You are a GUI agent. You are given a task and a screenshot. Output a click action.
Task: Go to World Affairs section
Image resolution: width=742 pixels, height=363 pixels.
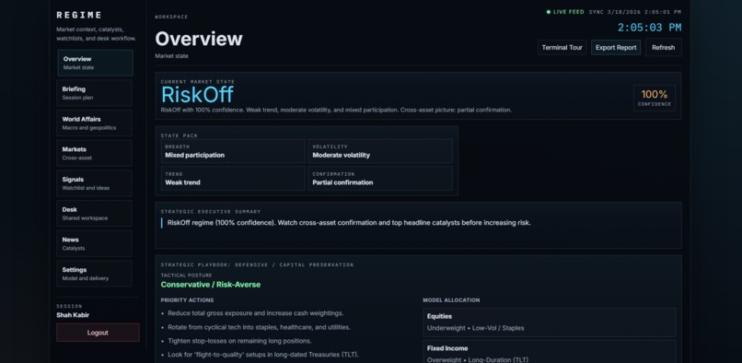[94, 123]
